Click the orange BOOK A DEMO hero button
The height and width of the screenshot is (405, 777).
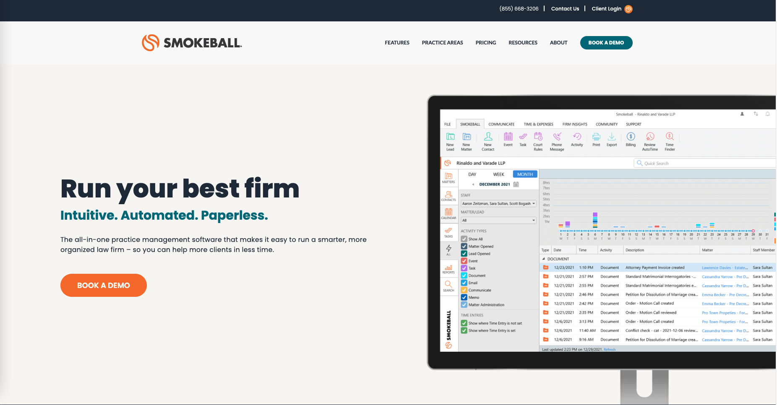click(x=104, y=286)
